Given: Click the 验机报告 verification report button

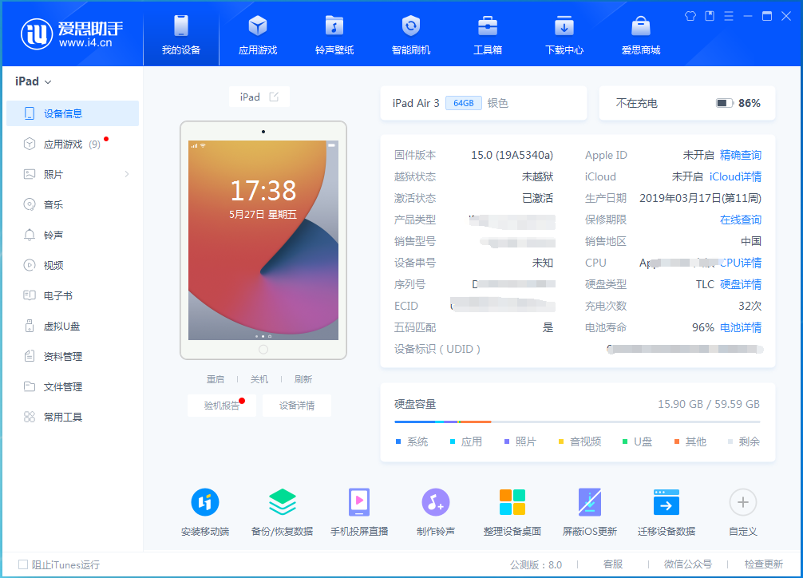Looking at the screenshot, I should [x=221, y=405].
